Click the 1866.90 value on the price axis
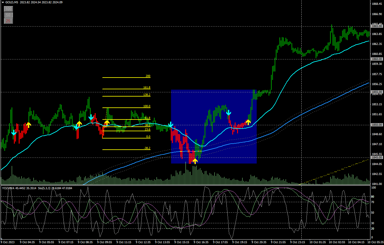The height and width of the screenshot is (245, 384). pos(377,14)
